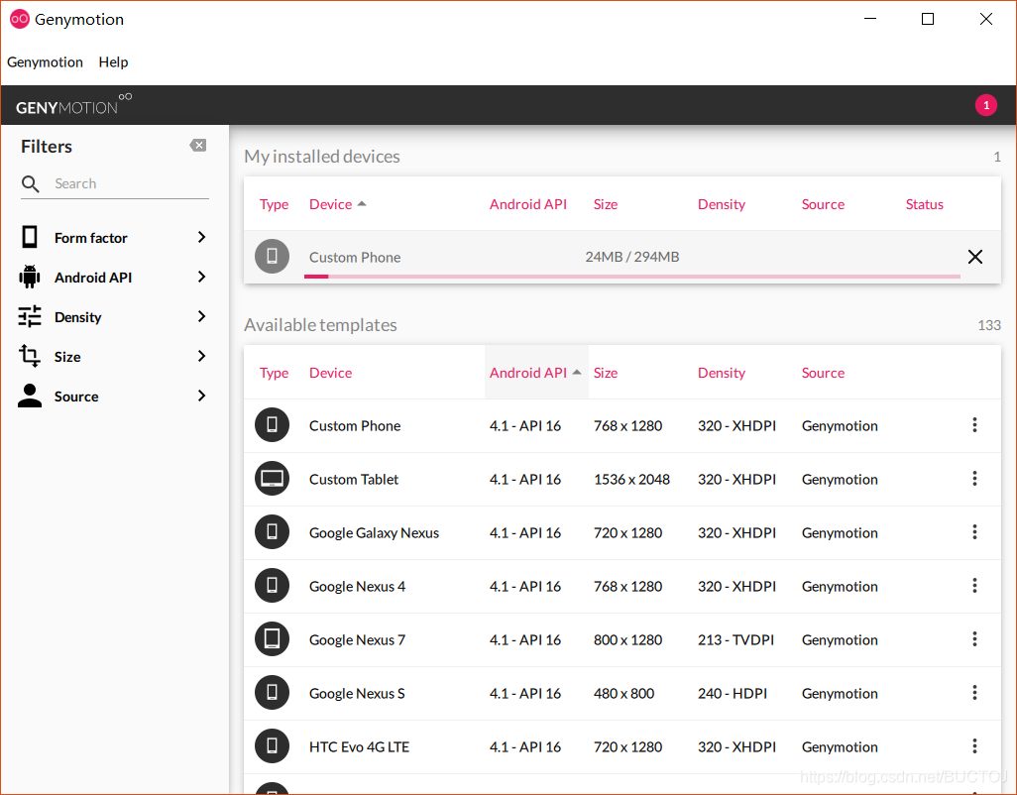Select the Custom Tablet template name
The height and width of the screenshot is (795, 1017).
point(354,479)
